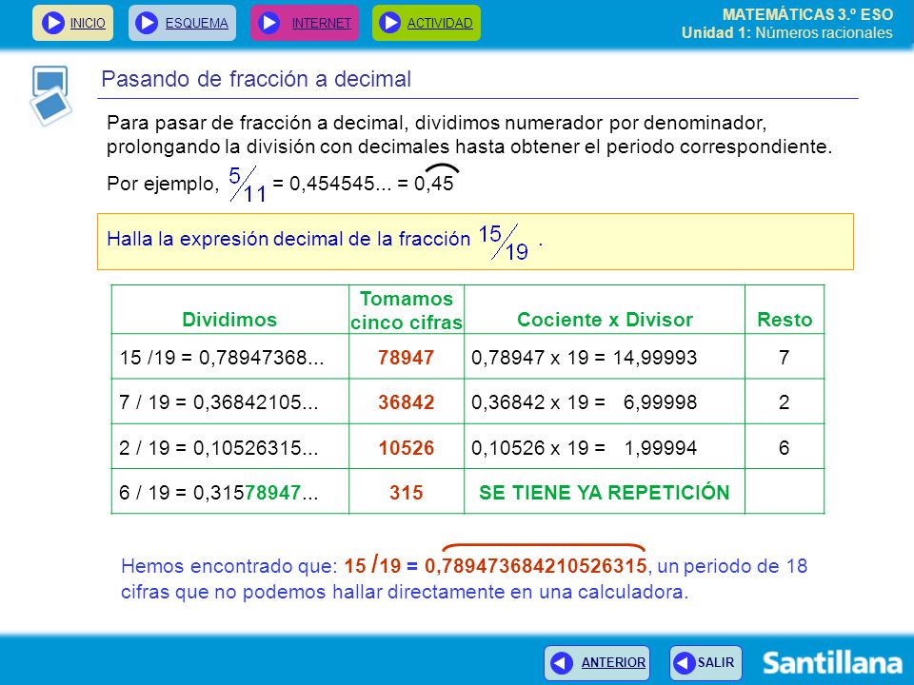
Task: Click the red value 36842
Action: point(407,401)
